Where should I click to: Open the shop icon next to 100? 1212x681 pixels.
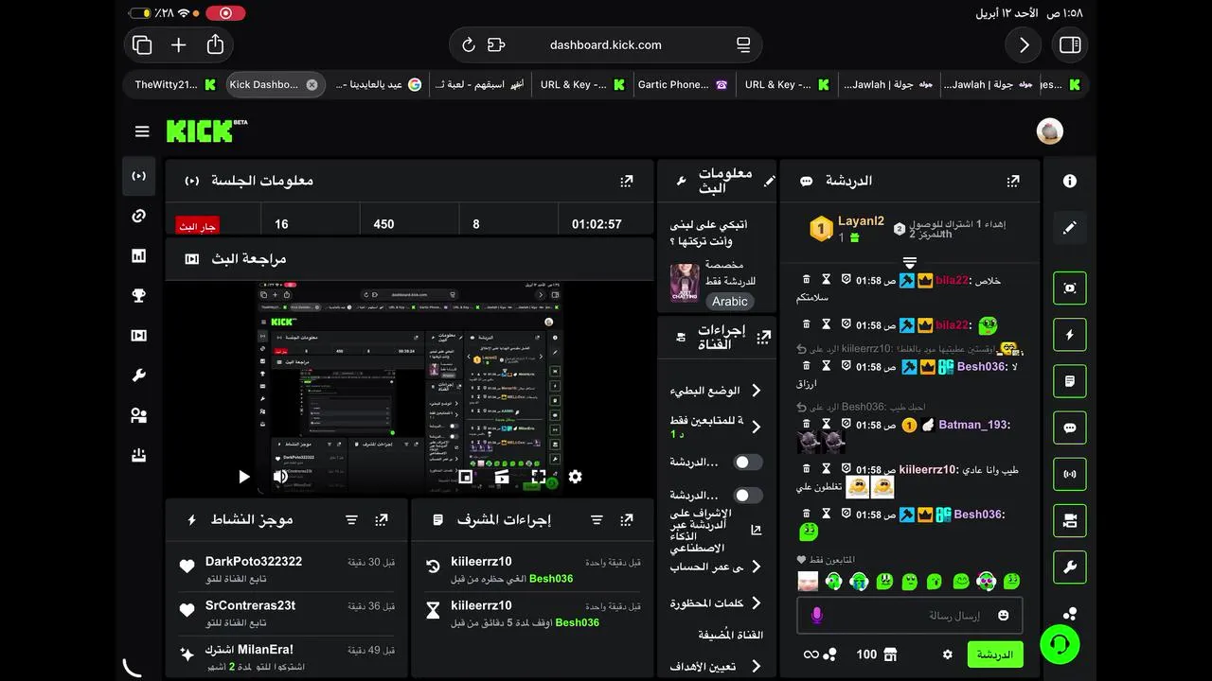[x=889, y=655]
